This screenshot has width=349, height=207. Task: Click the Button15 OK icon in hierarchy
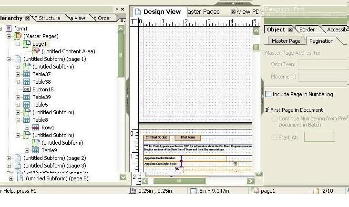pos(27,89)
